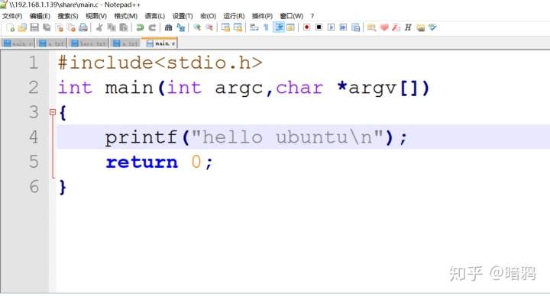
Task: Save the file using the floppy icon
Action: pos(34,27)
